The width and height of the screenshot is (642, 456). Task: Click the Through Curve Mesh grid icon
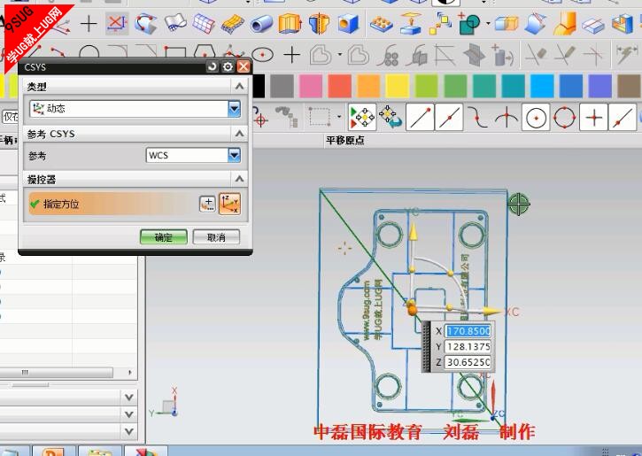click(204, 23)
